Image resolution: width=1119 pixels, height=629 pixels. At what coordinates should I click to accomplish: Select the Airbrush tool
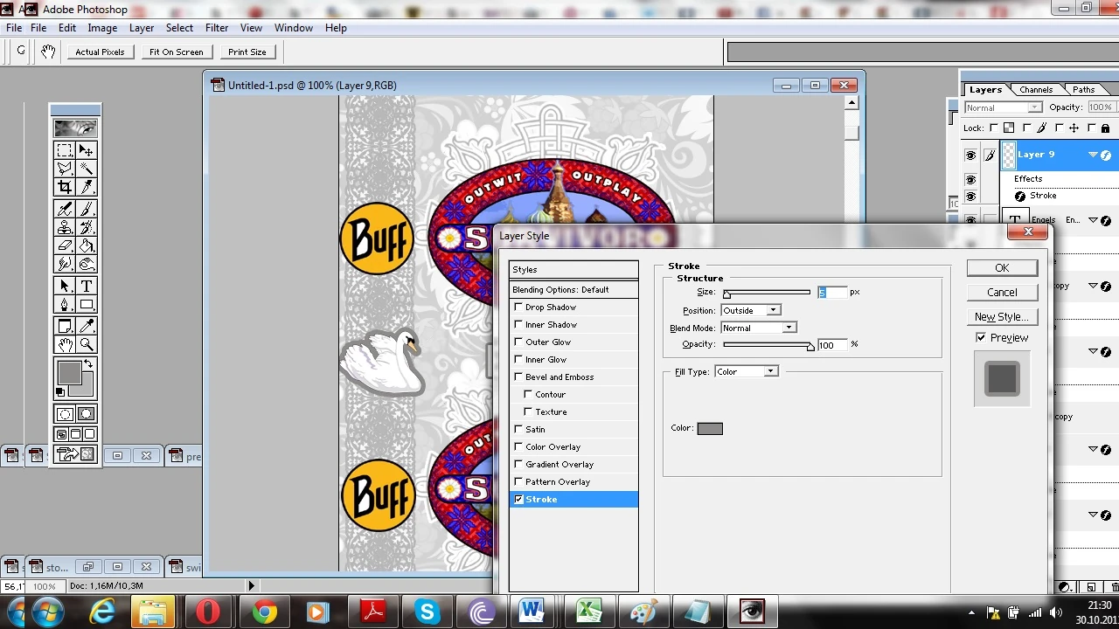(65, 209)
